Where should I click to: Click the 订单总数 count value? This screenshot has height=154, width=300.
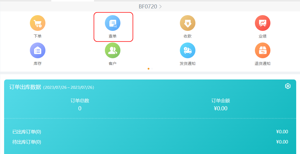(x=80, y=109)
